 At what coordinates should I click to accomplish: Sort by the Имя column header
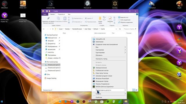[x=64, y=33]
